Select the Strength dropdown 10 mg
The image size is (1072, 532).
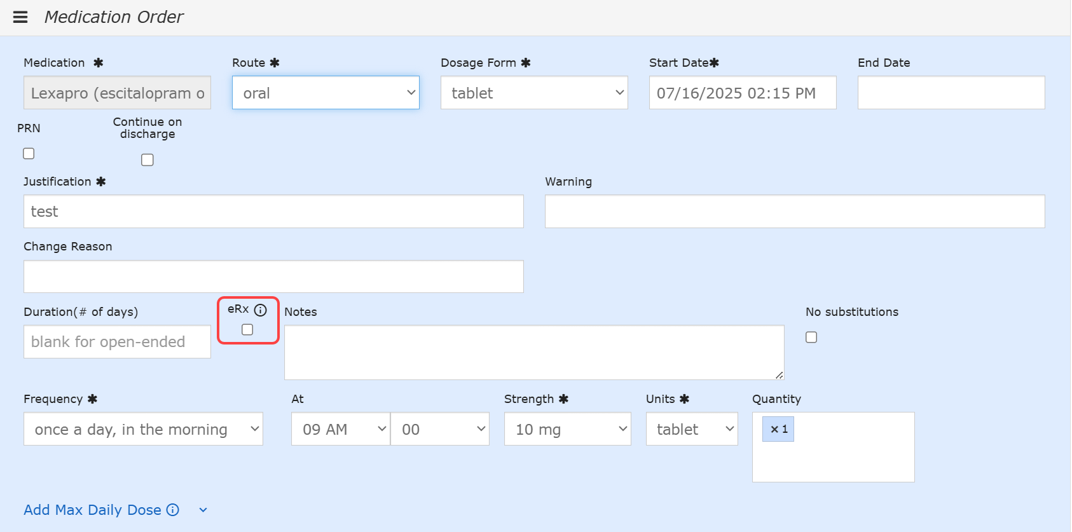567,429
